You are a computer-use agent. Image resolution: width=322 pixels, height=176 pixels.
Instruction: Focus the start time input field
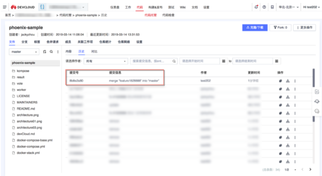pos(199,61)
